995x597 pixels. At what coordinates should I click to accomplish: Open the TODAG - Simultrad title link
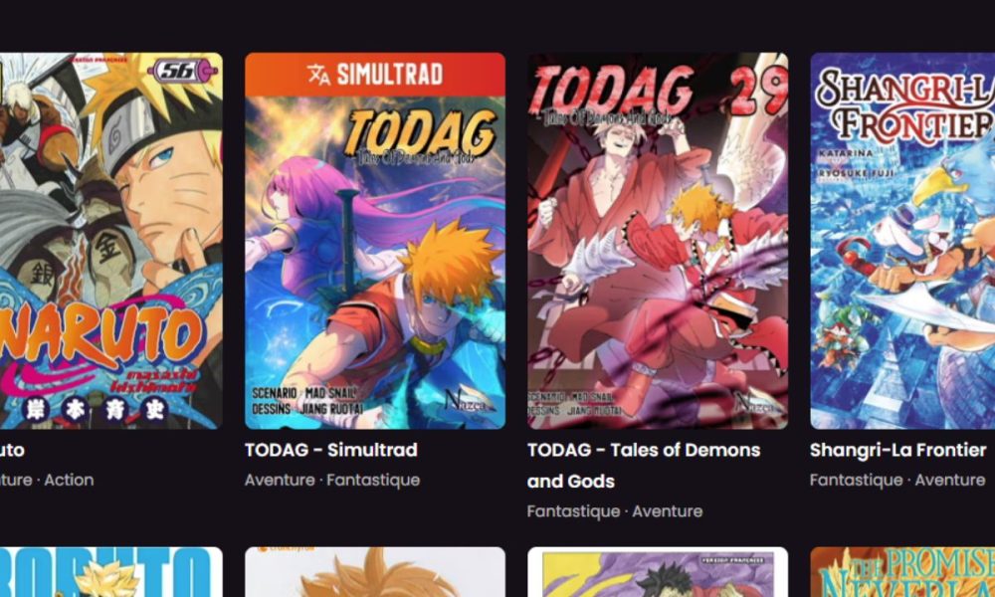click(331, 450)
